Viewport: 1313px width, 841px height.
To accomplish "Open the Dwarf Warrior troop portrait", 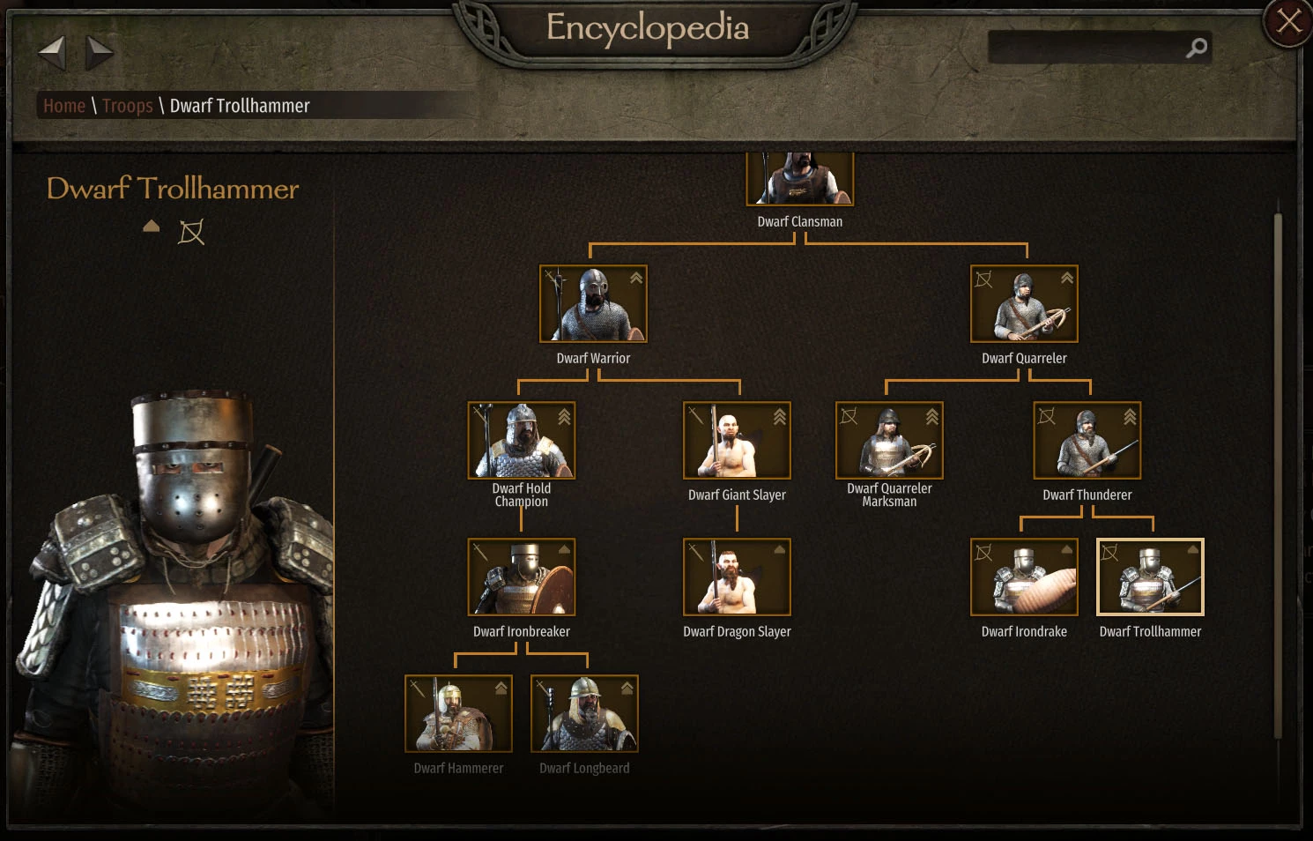I will click(x=593, y=303).
